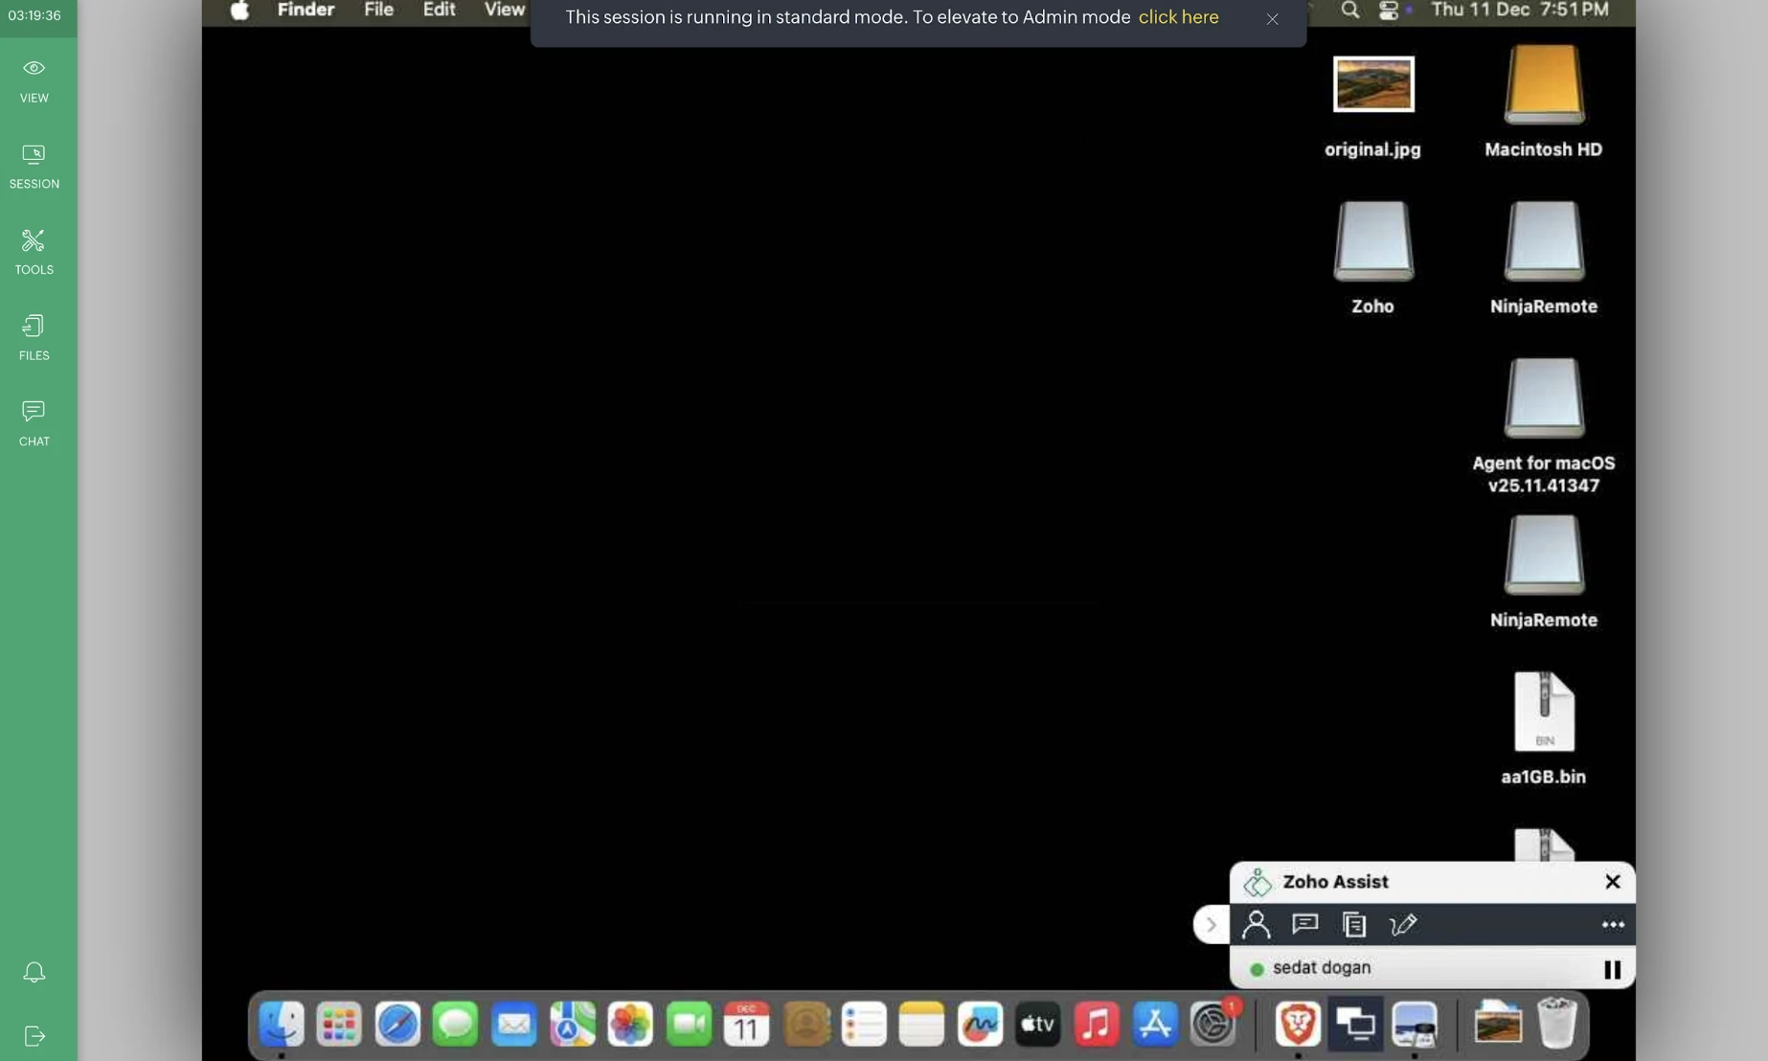Launch Freeform from the Dock
The height and width of the screenshot is (1061, 1768).
[980, 1025]
